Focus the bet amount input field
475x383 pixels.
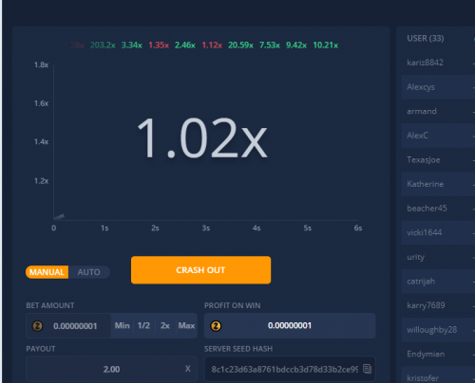(75, 326)
